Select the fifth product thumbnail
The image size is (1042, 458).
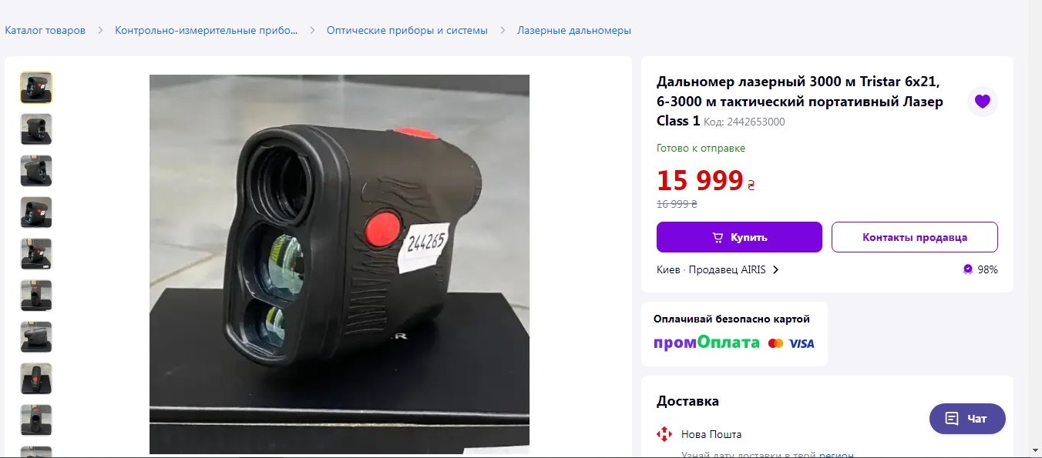36,254
